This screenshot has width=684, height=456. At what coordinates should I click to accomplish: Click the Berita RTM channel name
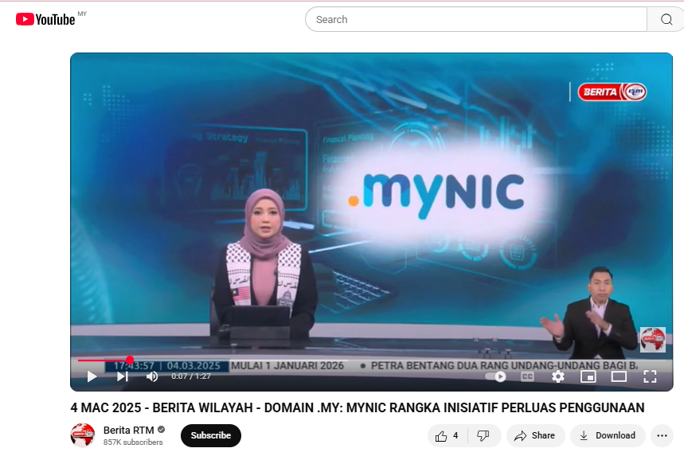pos(129,430)
